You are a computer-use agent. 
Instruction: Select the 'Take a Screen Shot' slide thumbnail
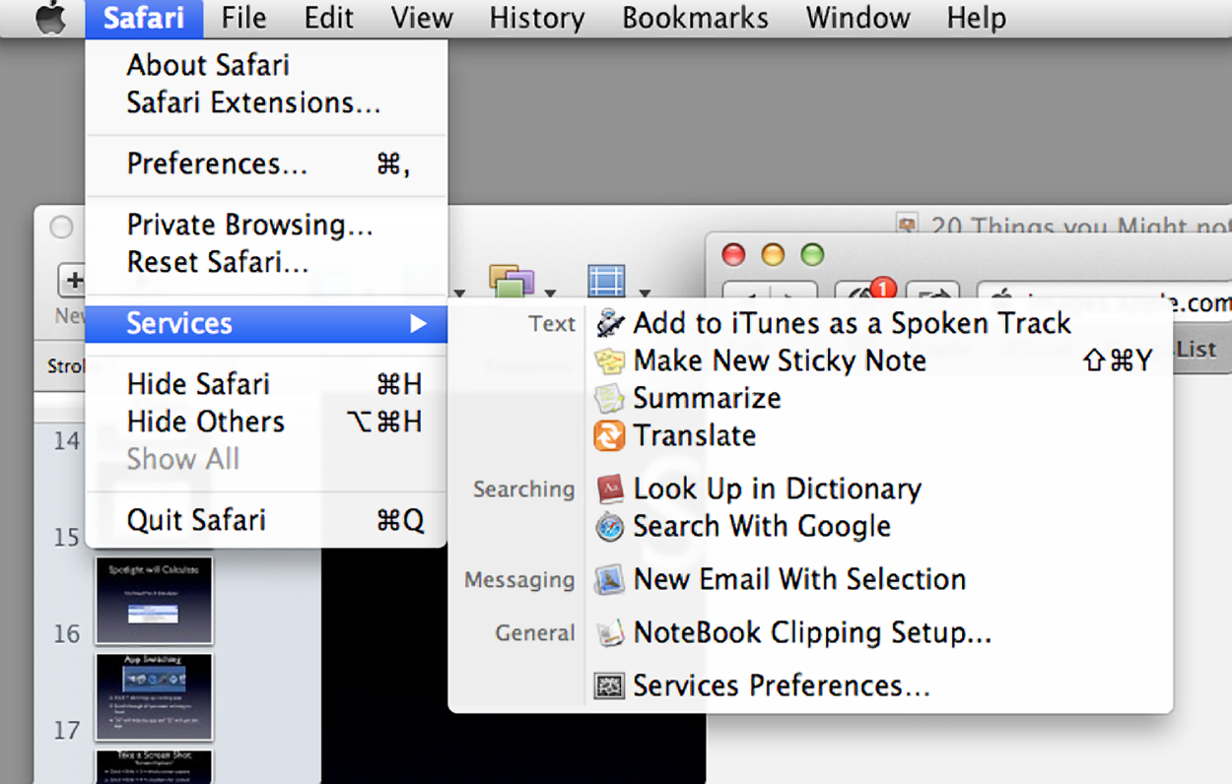point(154,766)
